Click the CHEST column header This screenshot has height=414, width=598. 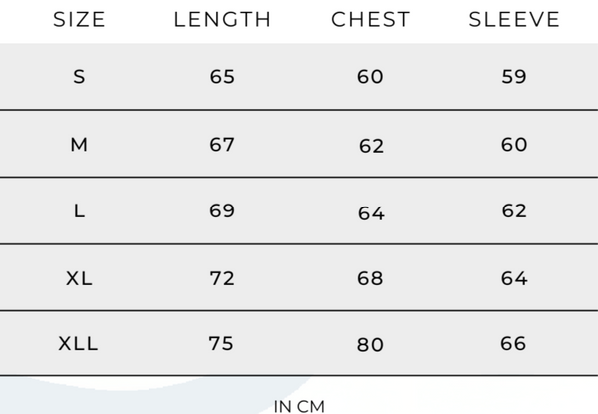tap(370, 20)
